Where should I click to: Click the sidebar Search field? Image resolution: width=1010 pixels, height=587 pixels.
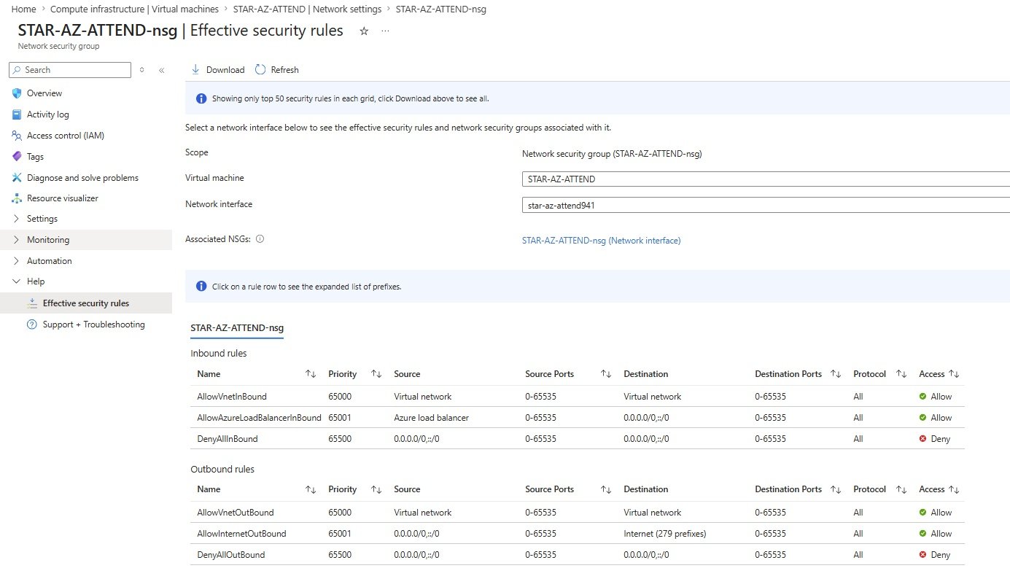[70, 70]
